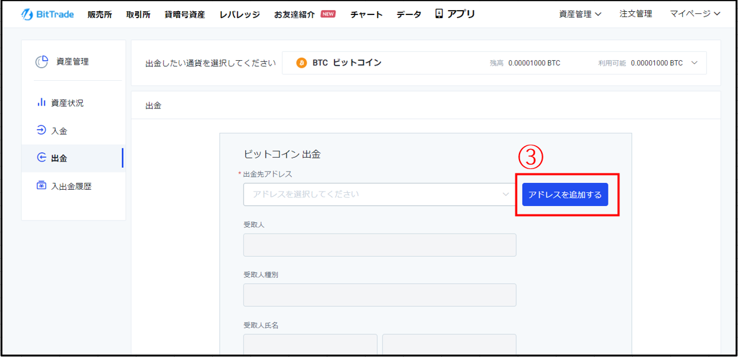Click the 受取人種別 input field
738x357 pixels.
[380, 295]
